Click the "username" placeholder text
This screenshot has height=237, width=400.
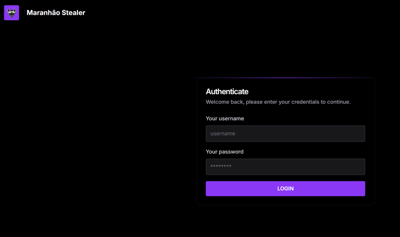click(223, 134)
